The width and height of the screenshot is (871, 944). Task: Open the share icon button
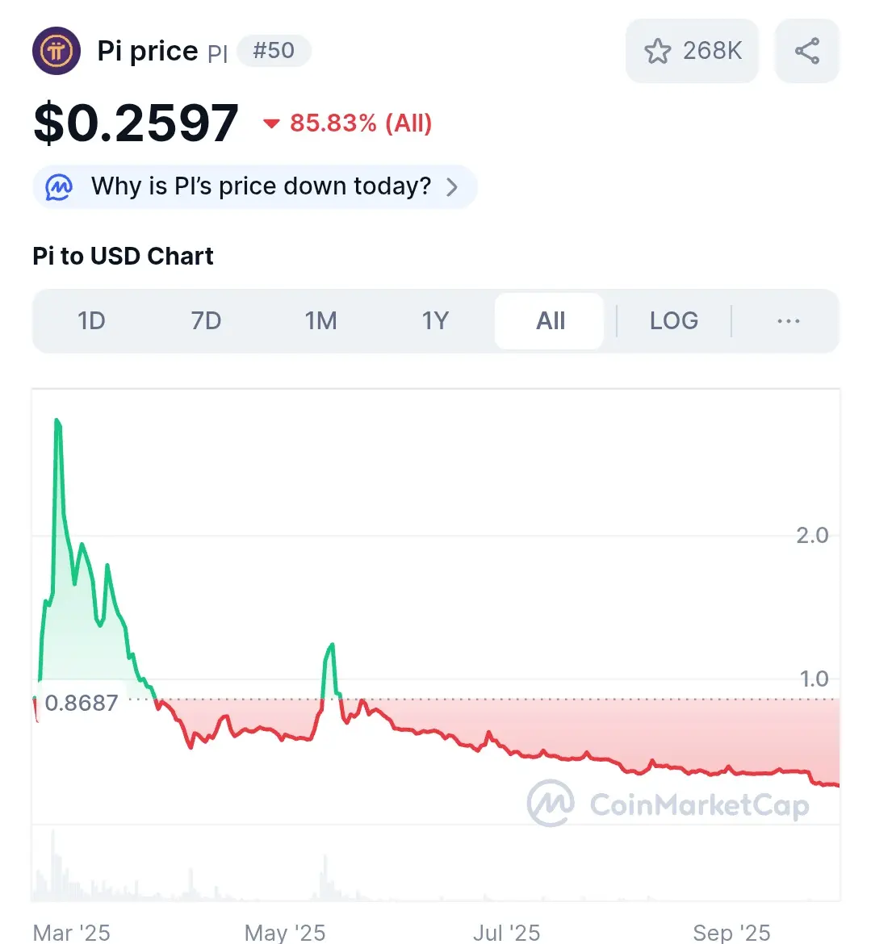(x=806, y=51)
